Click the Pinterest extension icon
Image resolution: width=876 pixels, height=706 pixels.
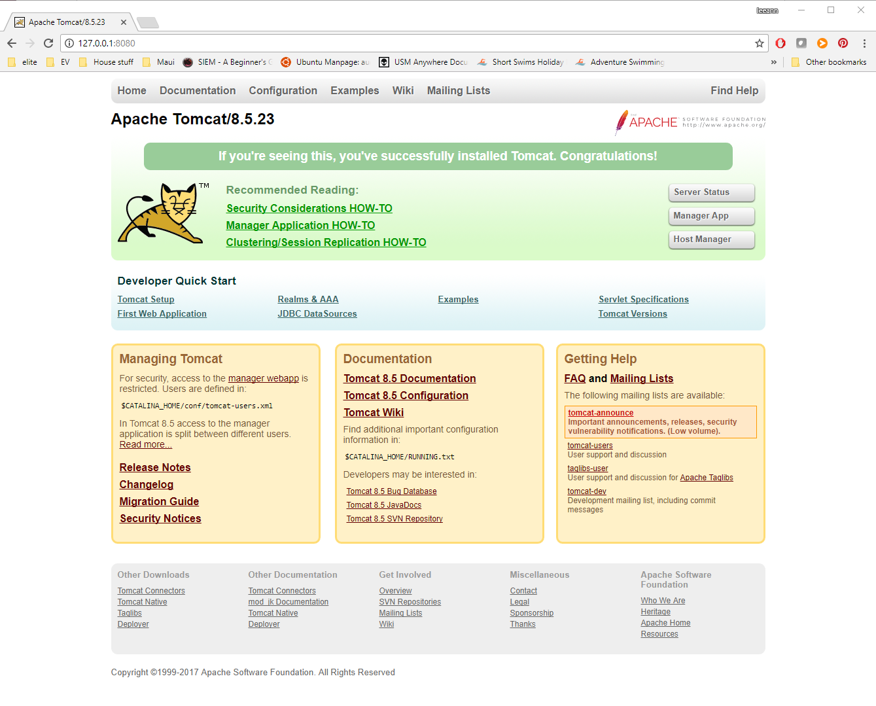[x=843, y=43]
